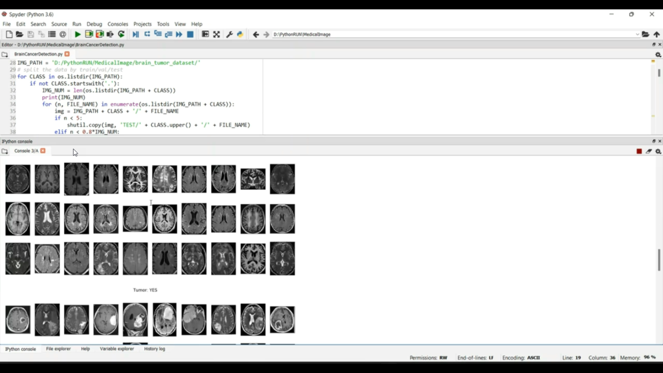
Task: Toggle fullscreen mode from the toolbar
Action: point(216,34)
